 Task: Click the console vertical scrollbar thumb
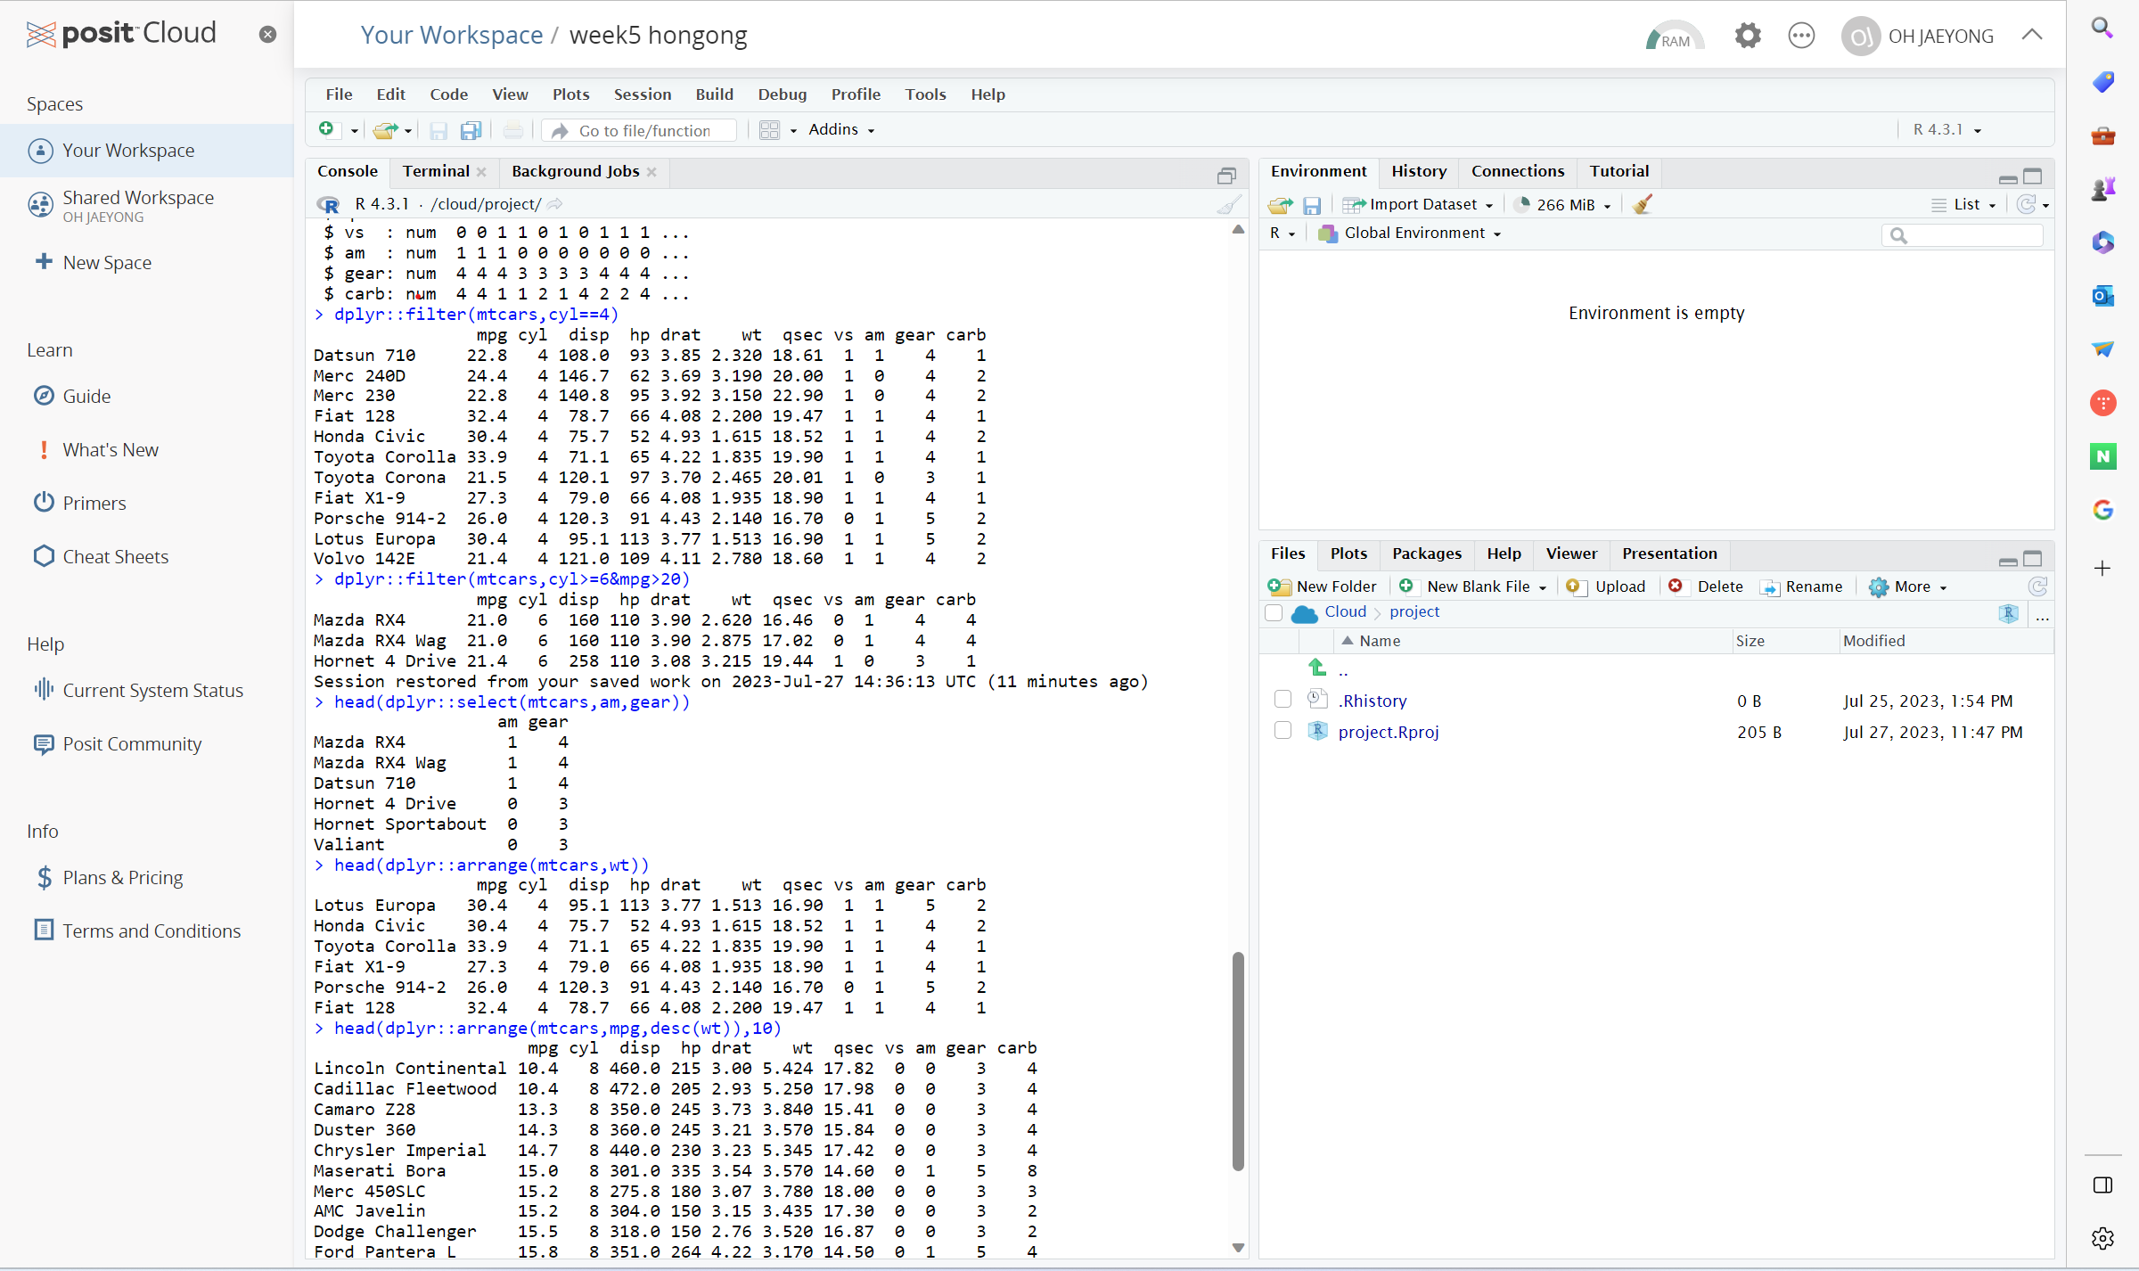(1238, 1061)
